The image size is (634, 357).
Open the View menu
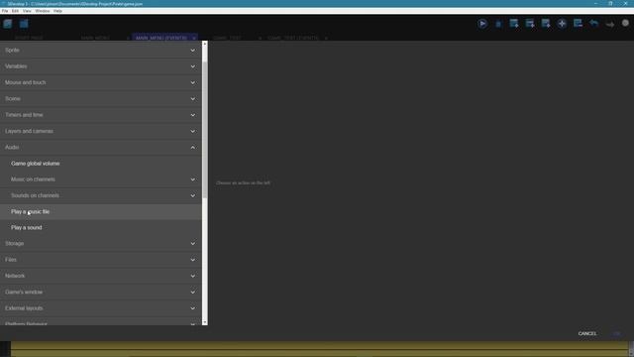point(27,11)
